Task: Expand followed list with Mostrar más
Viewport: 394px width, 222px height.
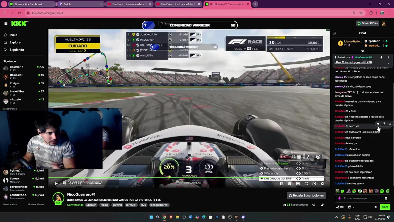Action: (10, 109)
